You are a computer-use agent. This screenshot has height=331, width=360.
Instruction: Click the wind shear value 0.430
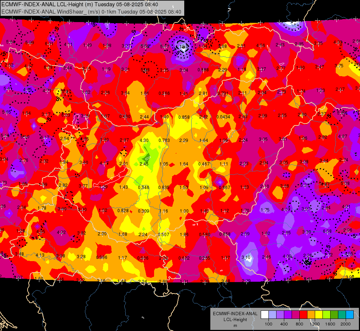pyautogui.click(x=125, y=117)
